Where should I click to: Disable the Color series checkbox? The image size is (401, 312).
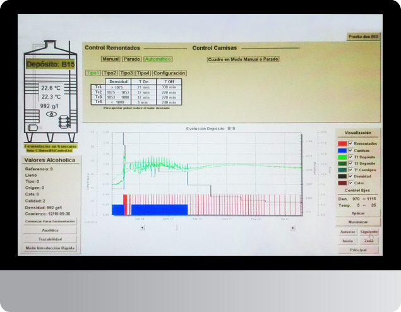click(350, 183)
